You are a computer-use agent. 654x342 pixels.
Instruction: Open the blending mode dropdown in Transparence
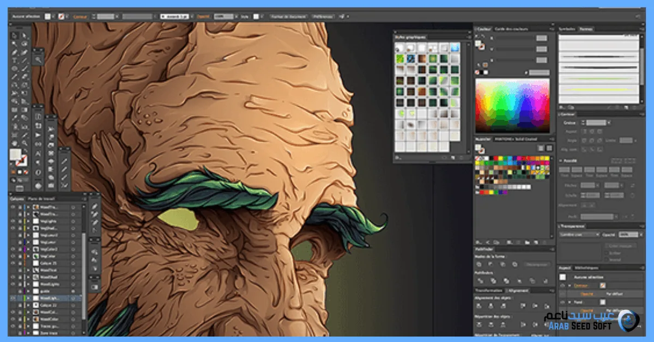(579, 235)
